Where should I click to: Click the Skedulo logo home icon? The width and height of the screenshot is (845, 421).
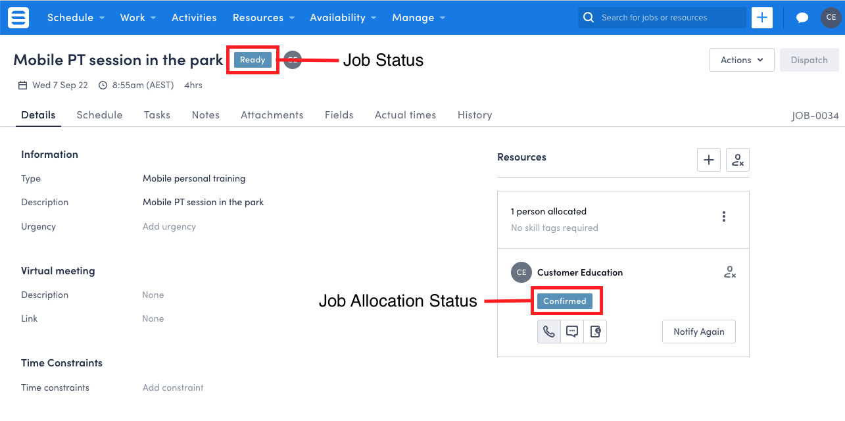(x=18, y=17)
